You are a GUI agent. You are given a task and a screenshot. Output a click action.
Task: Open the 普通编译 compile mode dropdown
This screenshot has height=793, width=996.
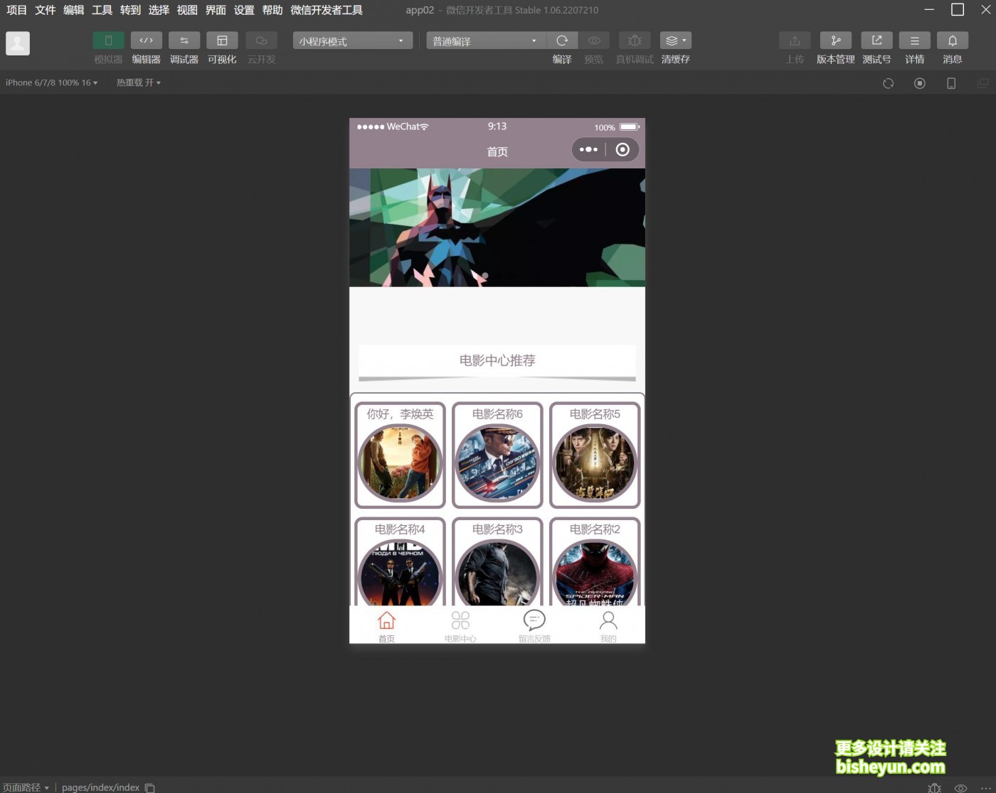coord(486,41)
